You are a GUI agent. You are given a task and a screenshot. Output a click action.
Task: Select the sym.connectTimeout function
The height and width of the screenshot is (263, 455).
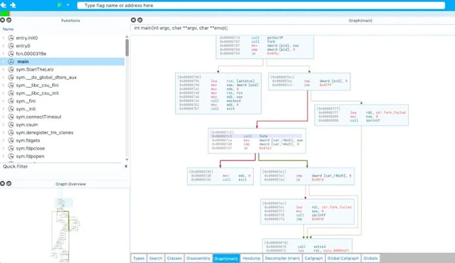(39, 117)
